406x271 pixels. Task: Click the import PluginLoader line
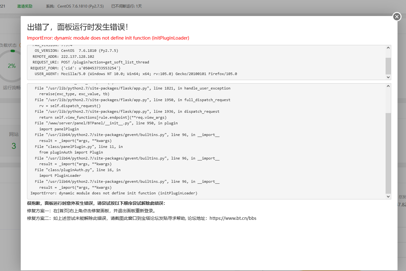pyautogui.click(x=60, y=176)
